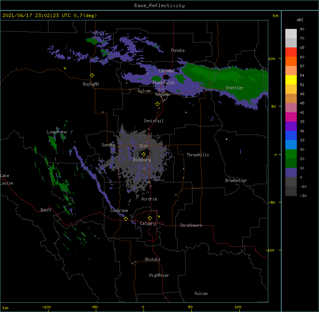Click the Drumheller label
319x312 pixels.
[236, 180]
